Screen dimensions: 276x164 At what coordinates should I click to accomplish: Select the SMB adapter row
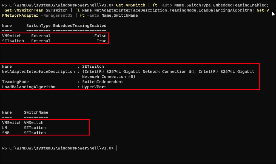[x=24, y=133]
